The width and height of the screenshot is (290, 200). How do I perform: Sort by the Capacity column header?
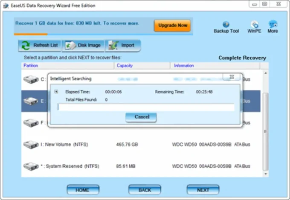125,66
